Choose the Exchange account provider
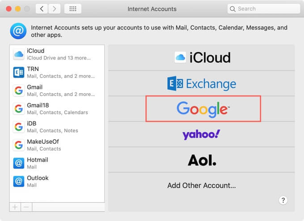Image resolution: width=304 pixels, height=221 pixels. [201, 83]
